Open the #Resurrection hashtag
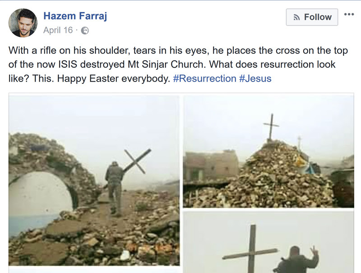Viewport: 361px width, 273px height. [204, 78]
